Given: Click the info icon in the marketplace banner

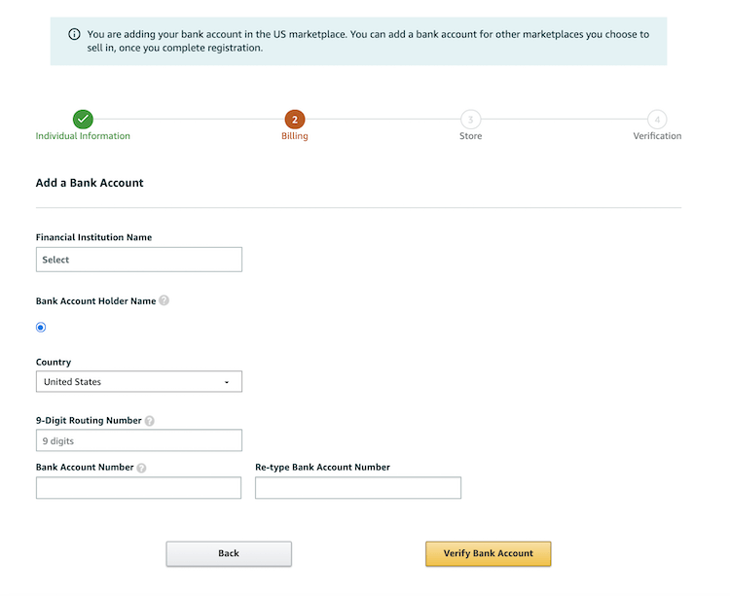Looking at the screenshot, I should tap(75, 34).
